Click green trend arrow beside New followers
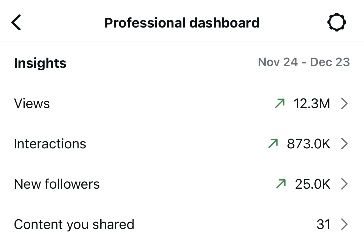This screenshot has height=244, width=364. tap(281, 184)
